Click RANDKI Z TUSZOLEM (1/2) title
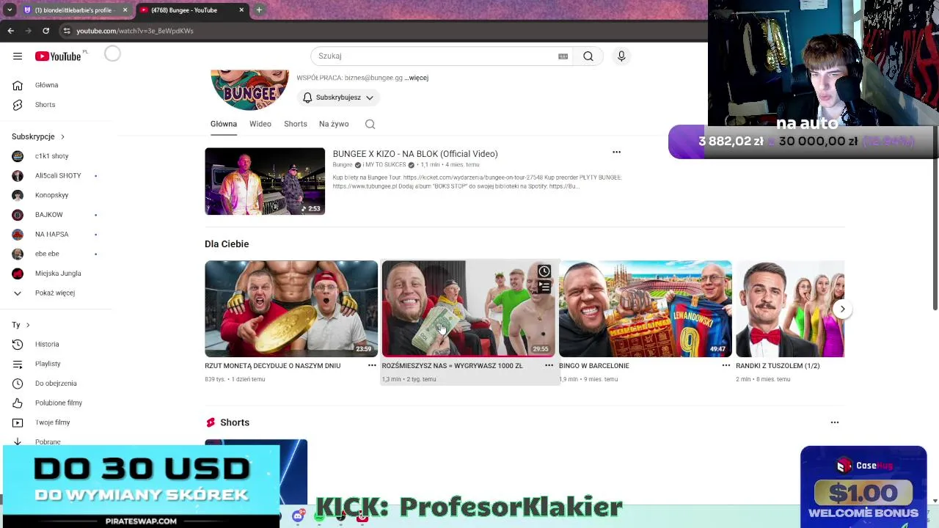Screen dimensions: 939x528 (x=778, y=365)
